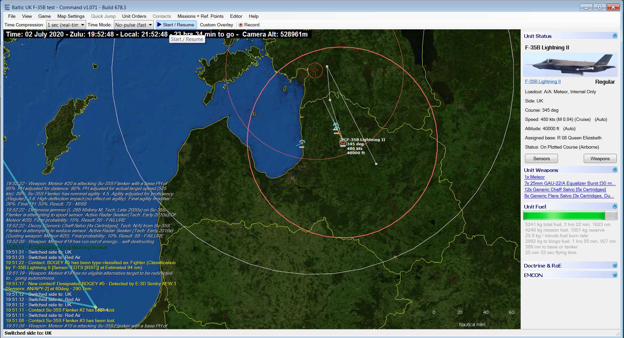Click the middle waypoint north of the F-35B
Viewport: 624px width, 338px height.
pos(330,100)
